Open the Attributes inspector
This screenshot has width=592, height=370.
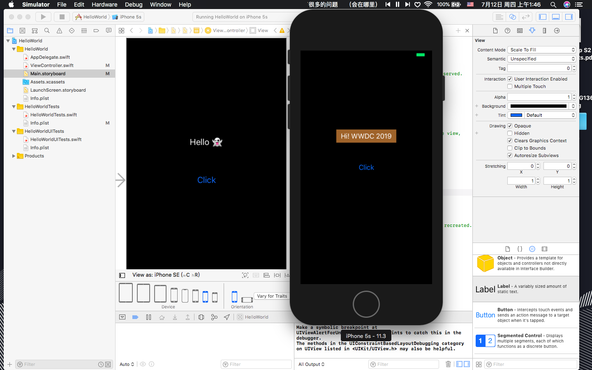point(532,30)
